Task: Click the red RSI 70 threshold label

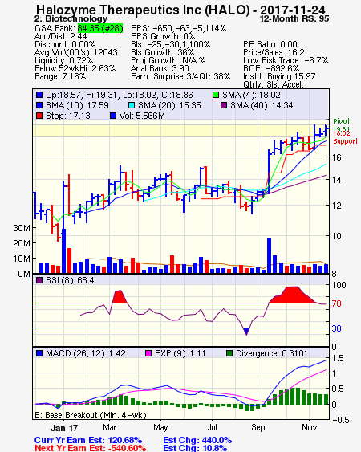Action: click(x=336, y=303)
